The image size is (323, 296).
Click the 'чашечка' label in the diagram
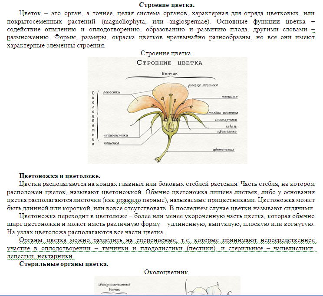(111, 143)
